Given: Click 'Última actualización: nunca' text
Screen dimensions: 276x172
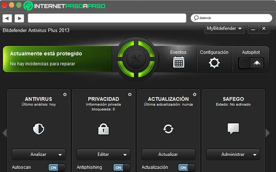Looking at the screenshot, I should (168, 105).
